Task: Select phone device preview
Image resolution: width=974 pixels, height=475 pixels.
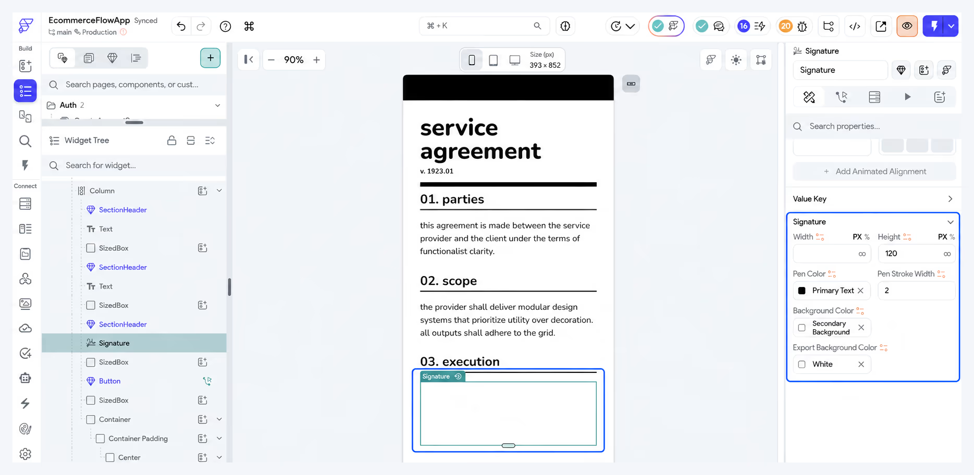Action: tap(472, 60)
